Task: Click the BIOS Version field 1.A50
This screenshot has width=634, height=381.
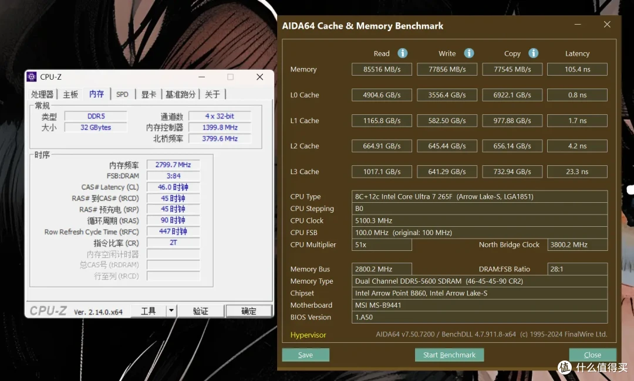Action: click(480, 317)
